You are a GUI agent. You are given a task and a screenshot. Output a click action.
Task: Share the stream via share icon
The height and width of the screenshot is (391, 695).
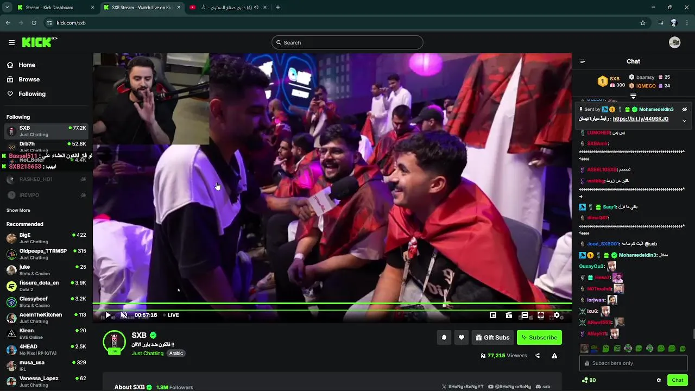537,356
